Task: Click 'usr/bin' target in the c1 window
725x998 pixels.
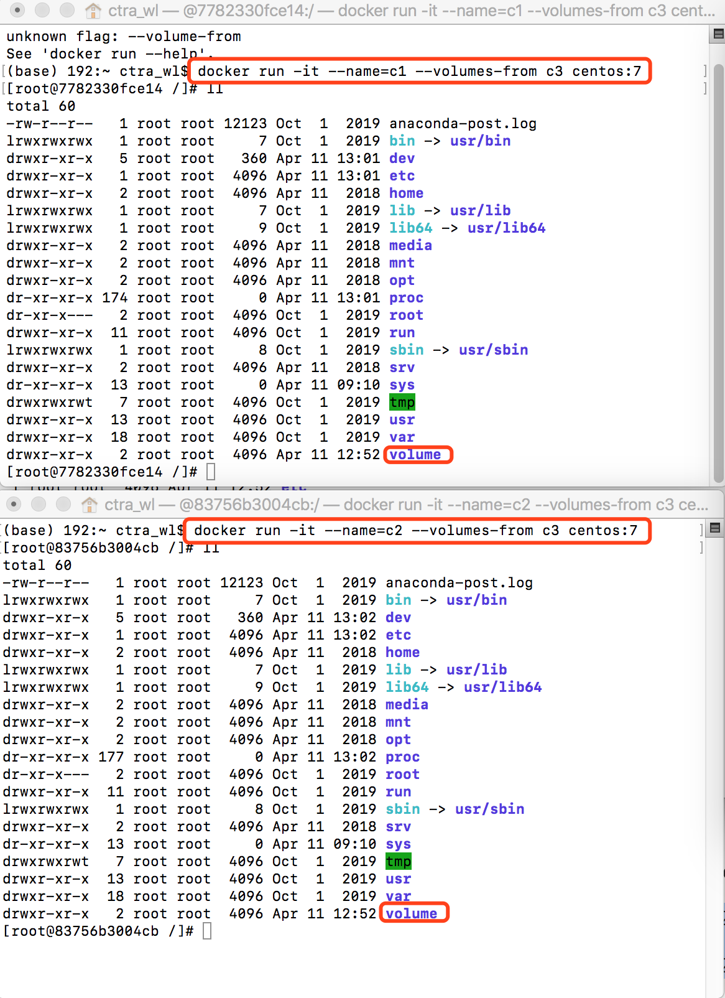Action: pos(481,141)
